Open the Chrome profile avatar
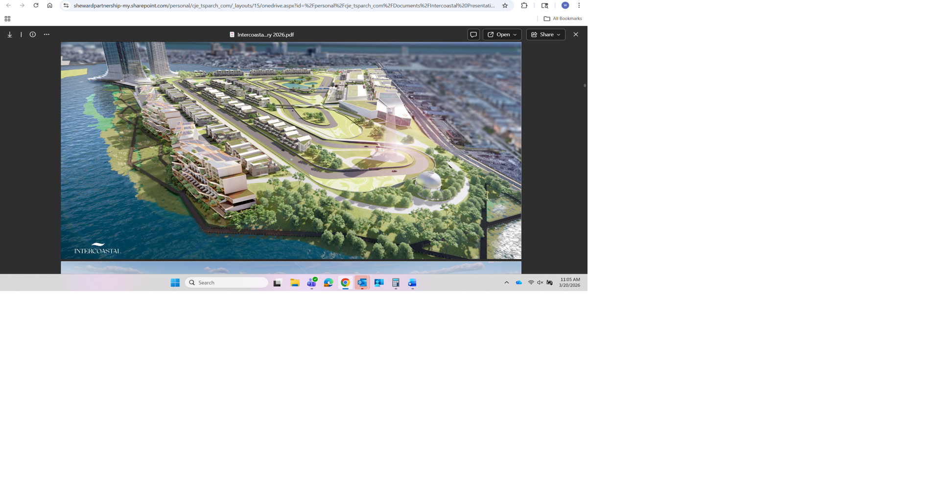This screenshot has height=493, width=940. coord(565,5)
